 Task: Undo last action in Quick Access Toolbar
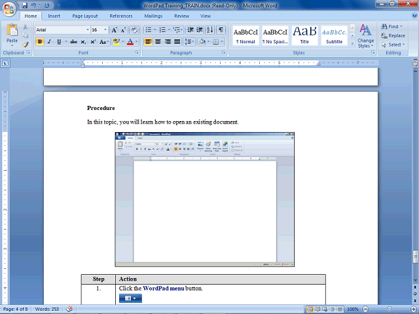click(x=33, y=5)
